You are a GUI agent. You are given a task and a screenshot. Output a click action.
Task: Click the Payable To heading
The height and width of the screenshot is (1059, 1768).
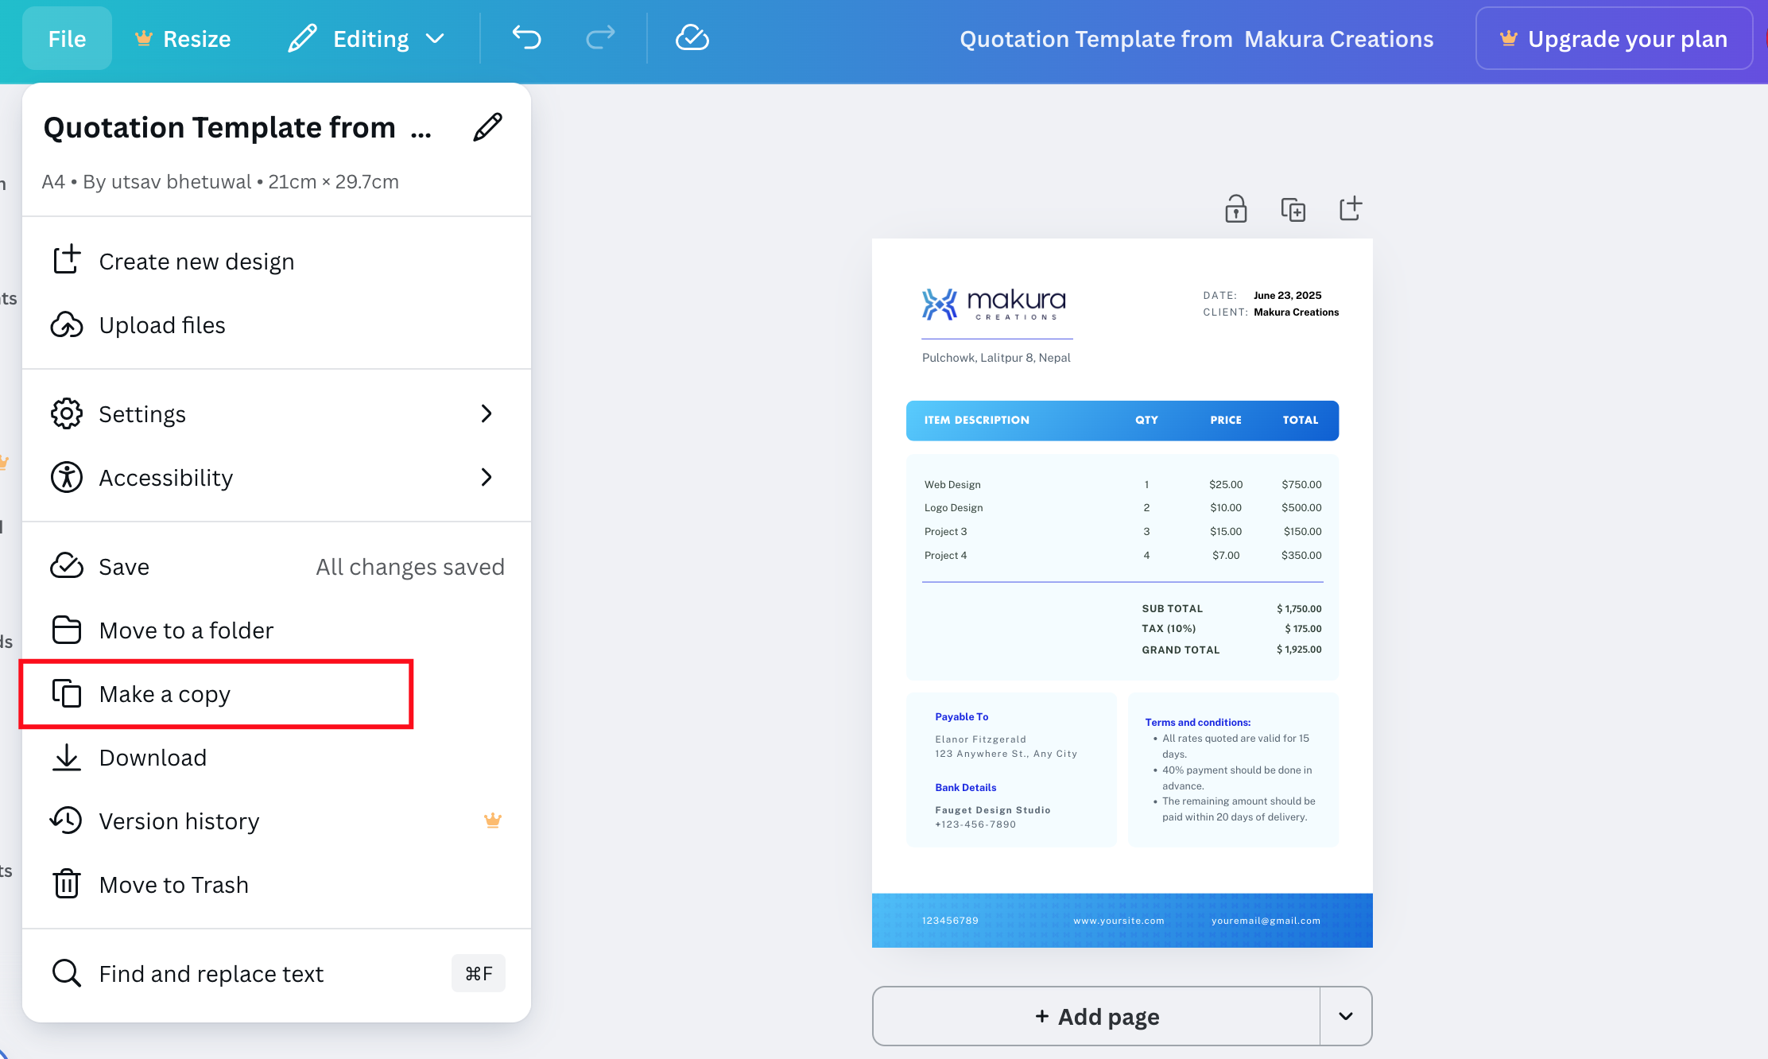(x=961, y=716)
